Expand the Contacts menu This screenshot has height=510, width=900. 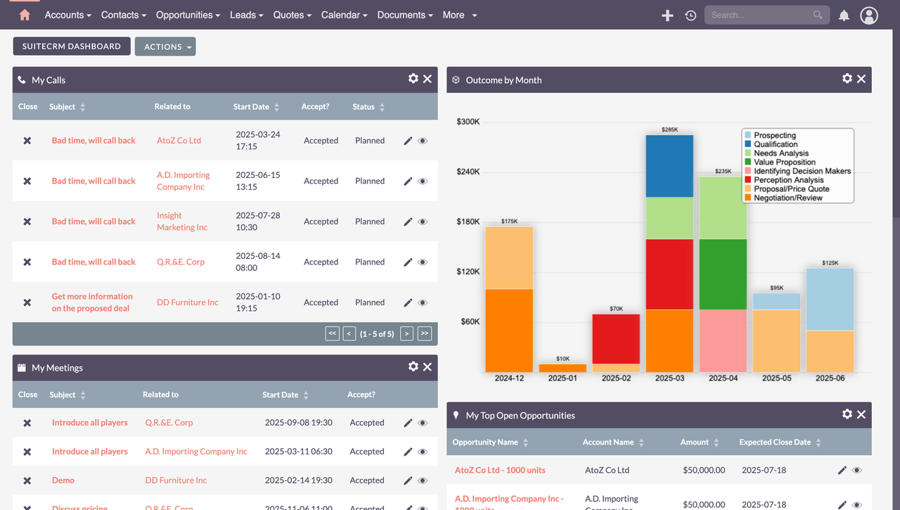coord(124,15)
